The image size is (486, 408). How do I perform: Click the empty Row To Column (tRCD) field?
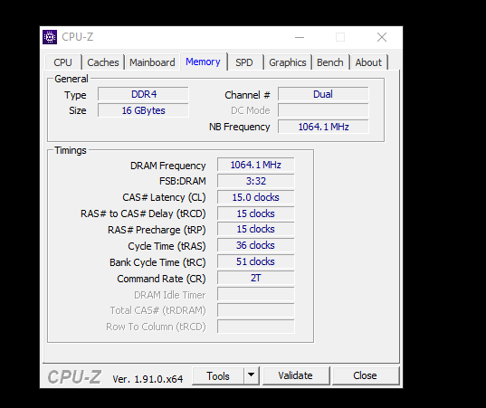tap(256, 327)
